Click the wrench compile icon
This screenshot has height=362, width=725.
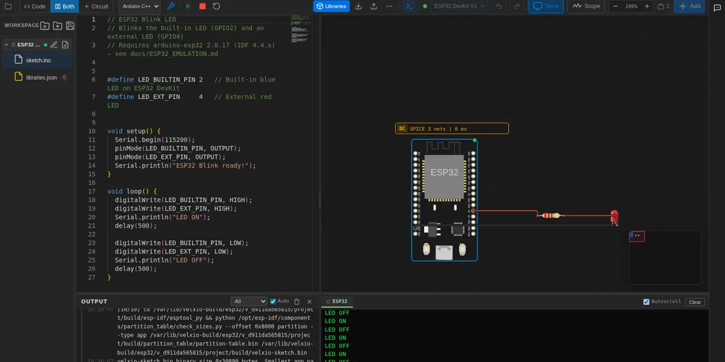click(x=171, y=6)
